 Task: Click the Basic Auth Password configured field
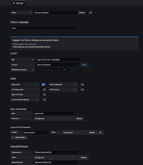click(x=54, y=118)
